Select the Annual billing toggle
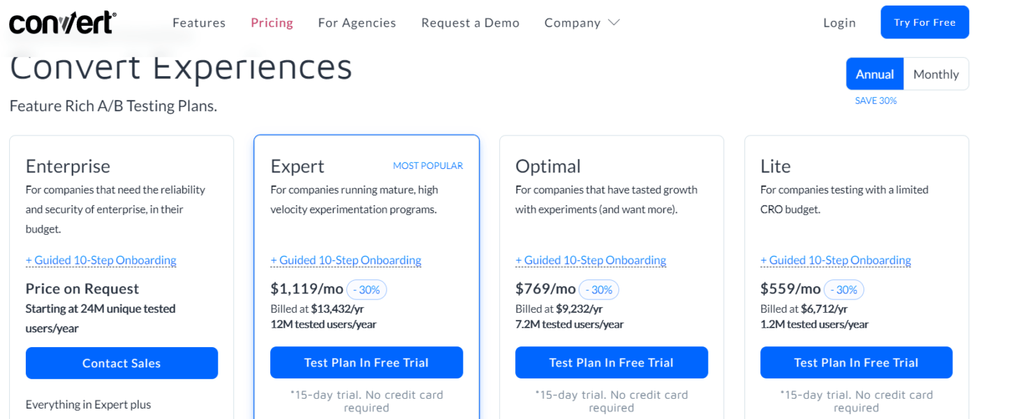 click(x=874, y=73)
